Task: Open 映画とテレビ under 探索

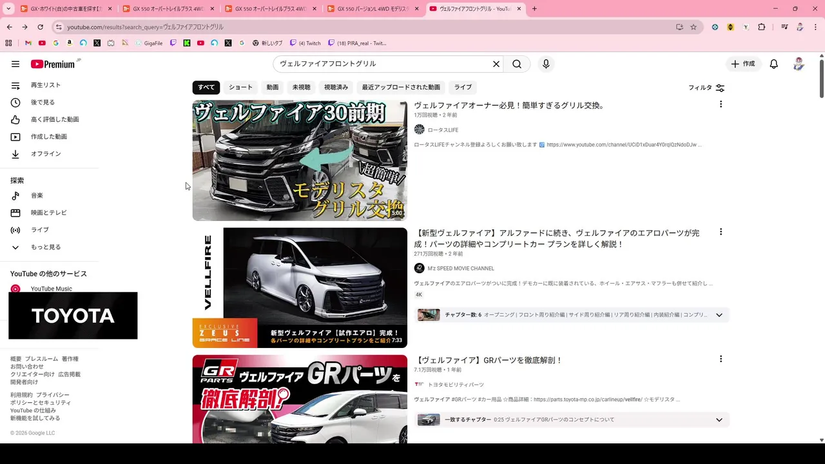Action: pyautogui.click(x=50, y=213)
